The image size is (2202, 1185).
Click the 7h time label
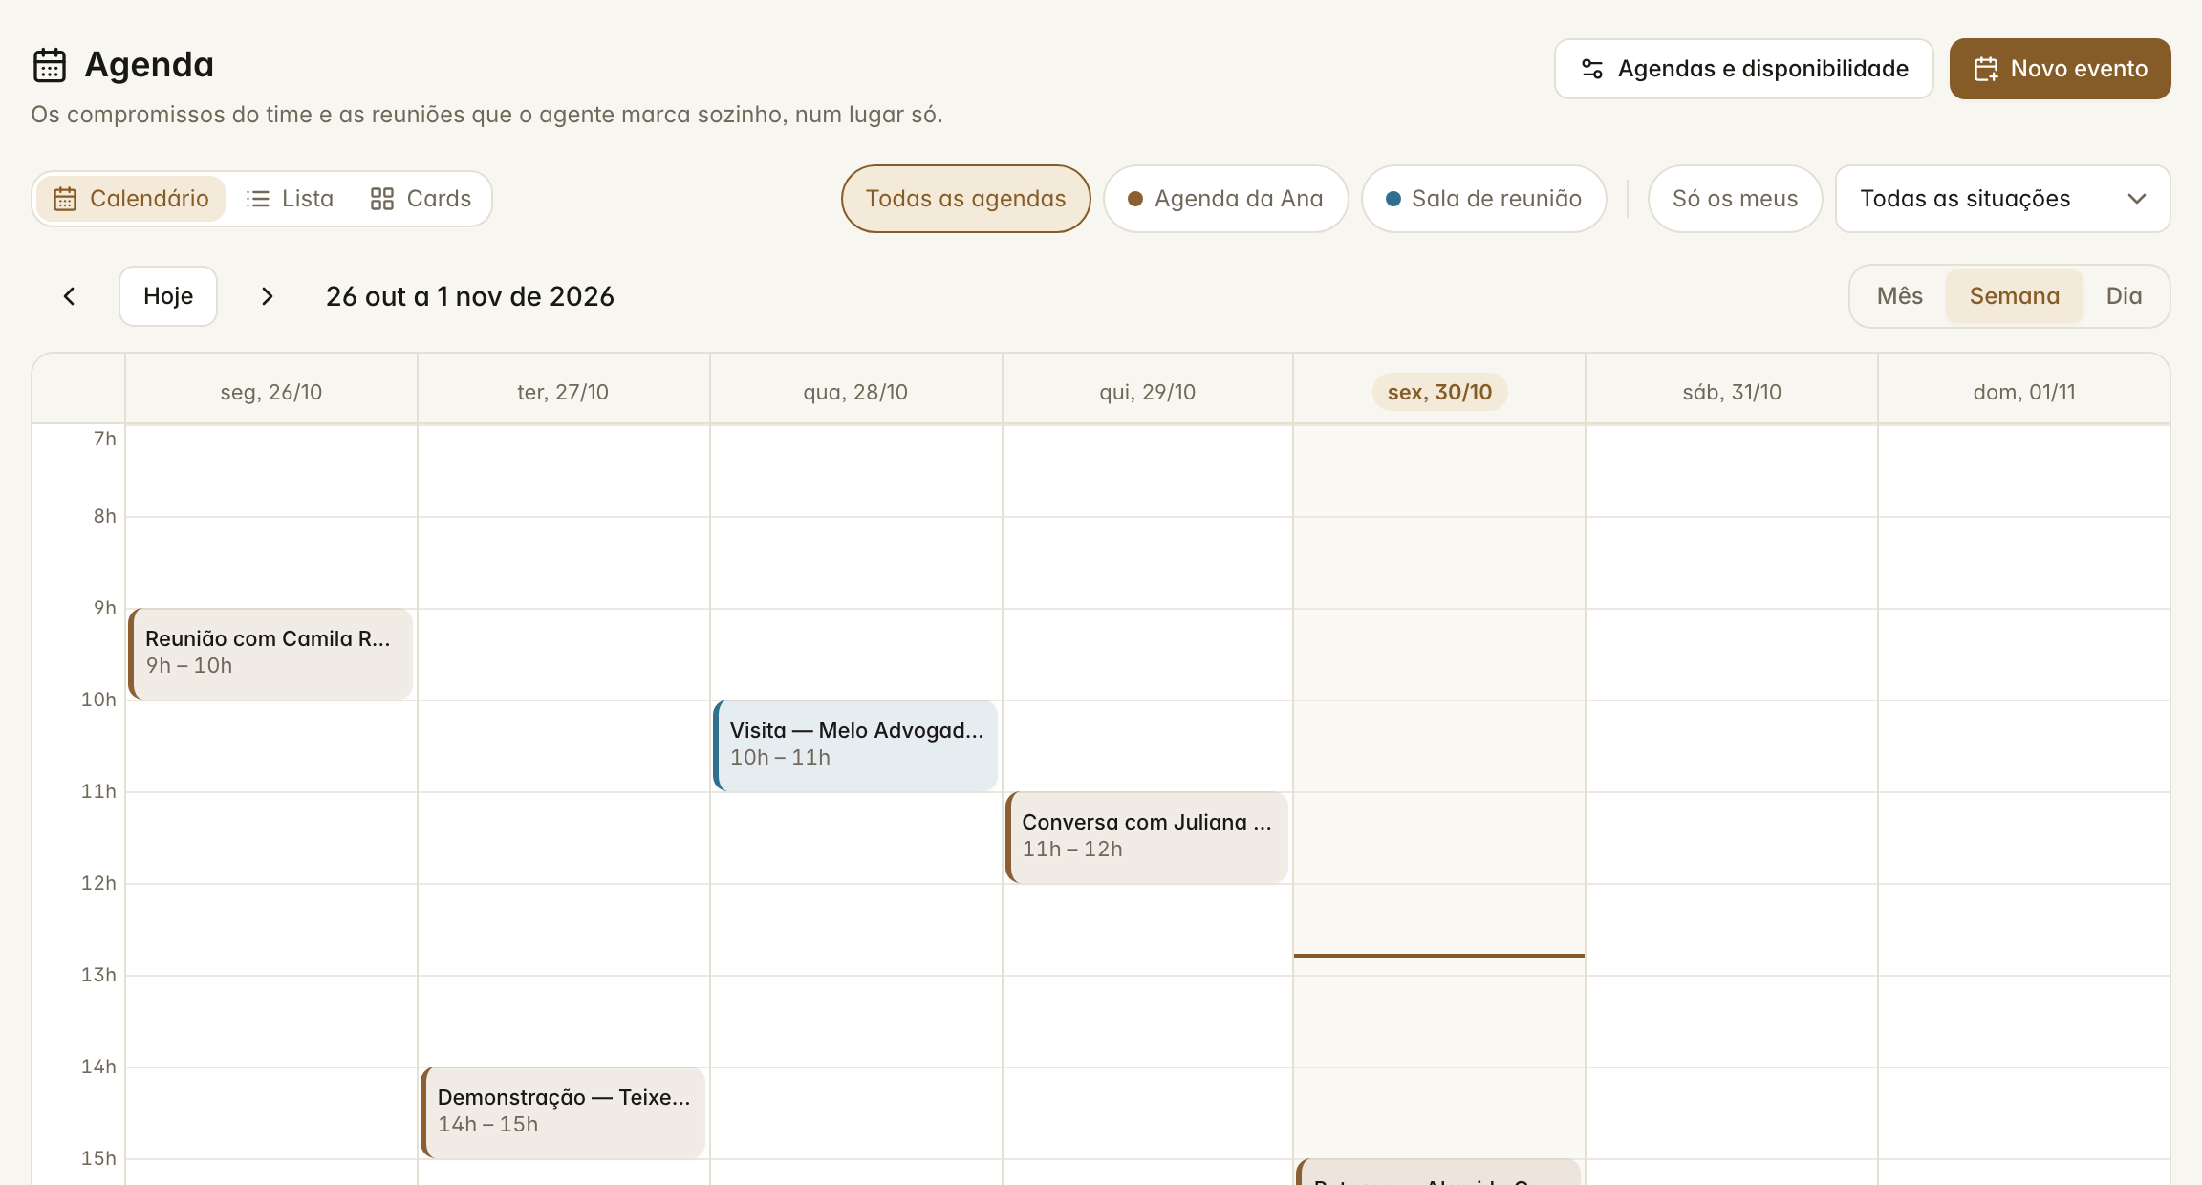tap(105, 439)
